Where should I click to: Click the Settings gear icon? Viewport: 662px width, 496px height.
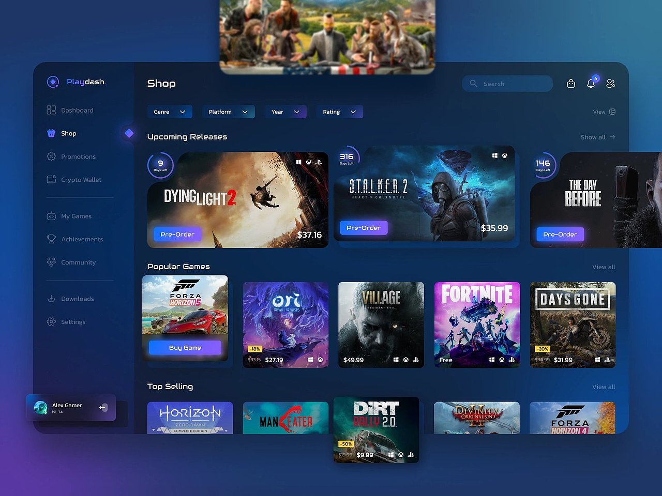(x=51, y=321)
